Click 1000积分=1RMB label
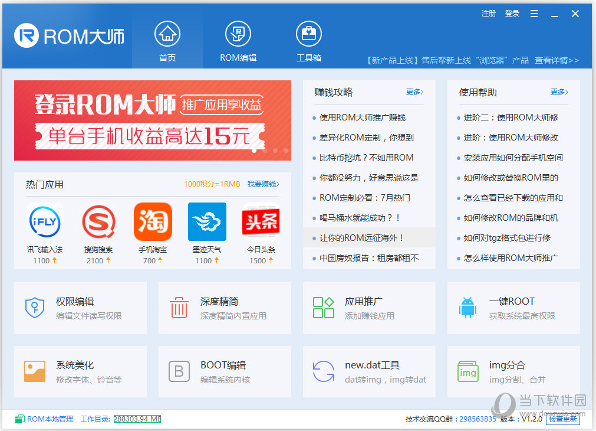596x431 pixels. [212, 184]
